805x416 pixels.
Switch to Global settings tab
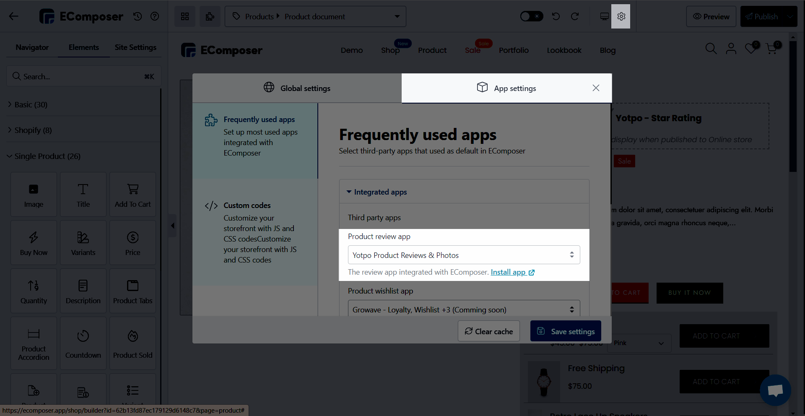[297, 88]
